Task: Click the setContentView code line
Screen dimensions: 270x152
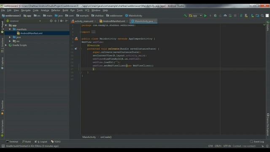Action: [120, 56]
